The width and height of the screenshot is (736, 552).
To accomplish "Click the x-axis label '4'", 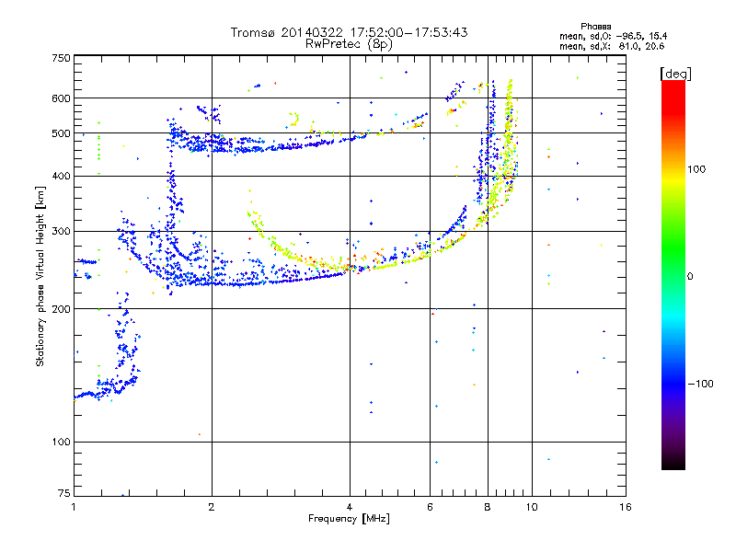I will coord(350,507).
